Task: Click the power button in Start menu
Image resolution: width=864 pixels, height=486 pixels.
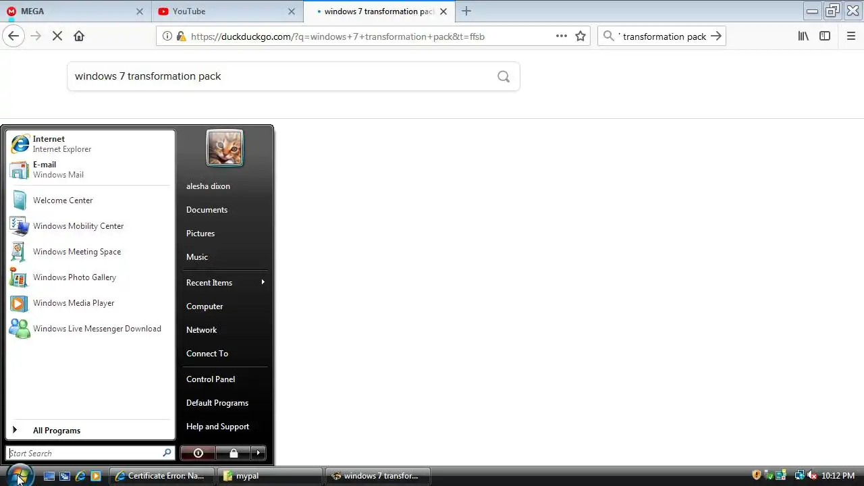Action: [x=198, y=453]
